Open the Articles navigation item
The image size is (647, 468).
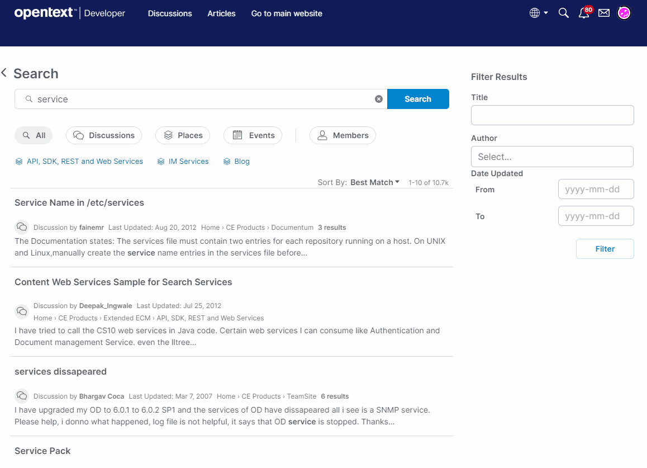point(221,13)
